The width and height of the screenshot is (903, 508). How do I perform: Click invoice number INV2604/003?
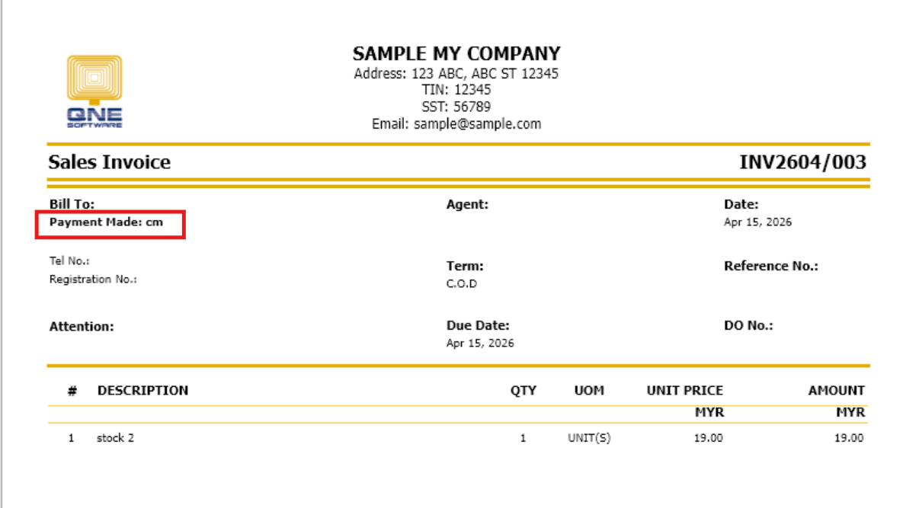click(x=802, y=162)
